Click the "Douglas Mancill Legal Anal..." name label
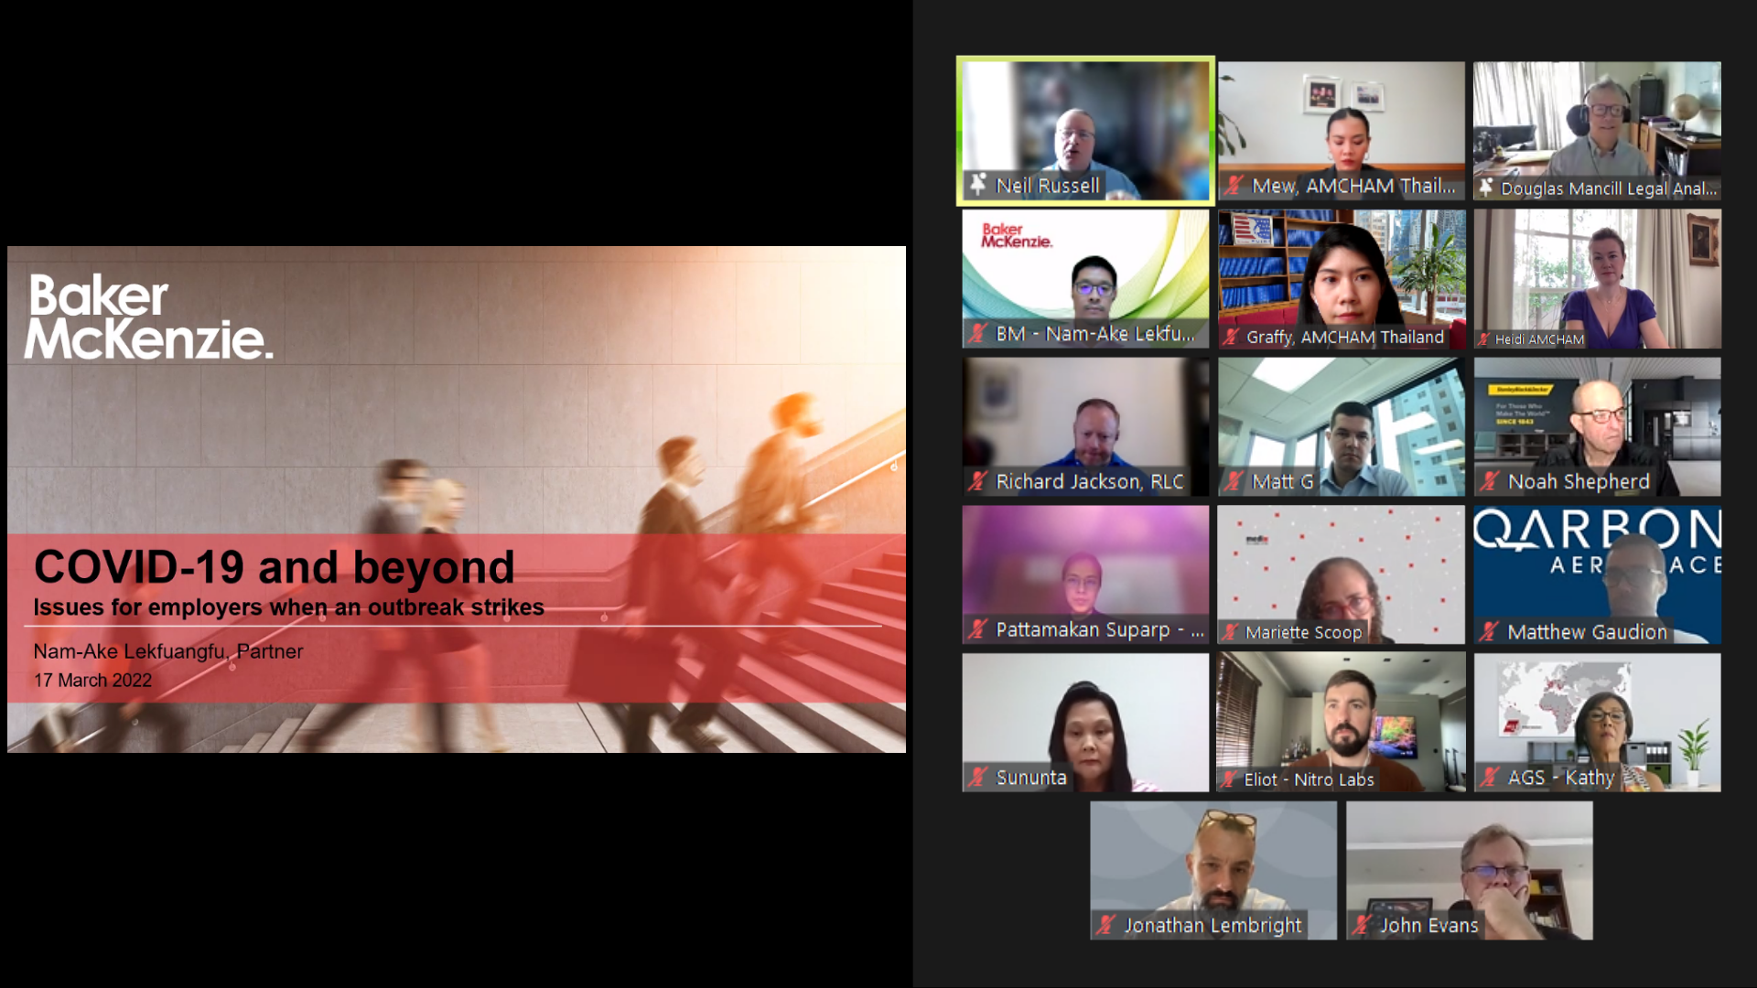The width and height of the screenshot is (1757, 988). 1609,188
